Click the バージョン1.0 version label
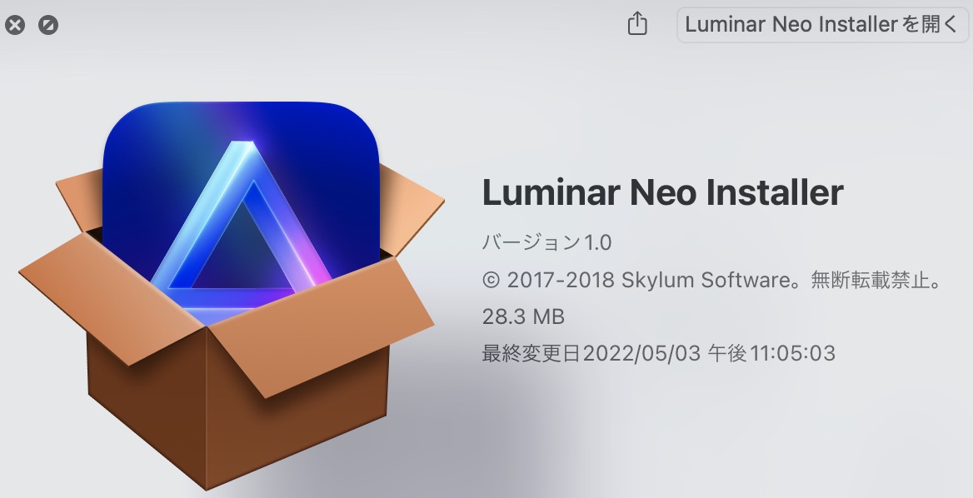This screenshot has height=498, width=973. (546, 242)
